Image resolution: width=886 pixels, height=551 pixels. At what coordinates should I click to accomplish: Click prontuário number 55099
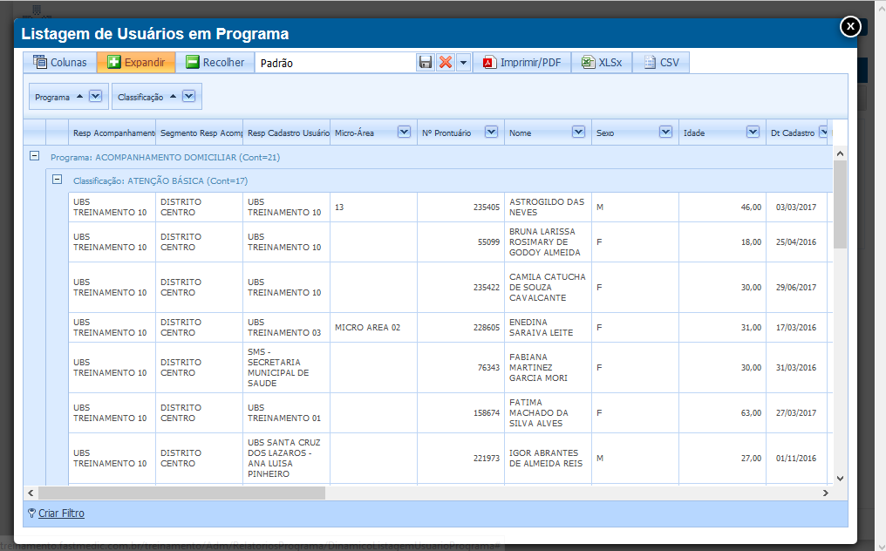click(x=488, y=241)
